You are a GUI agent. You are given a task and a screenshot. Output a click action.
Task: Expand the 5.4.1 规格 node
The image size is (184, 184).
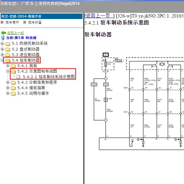(x=8, y=66)
